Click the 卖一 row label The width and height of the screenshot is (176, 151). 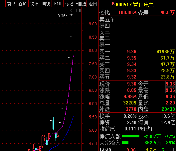[x=104, y=45]
